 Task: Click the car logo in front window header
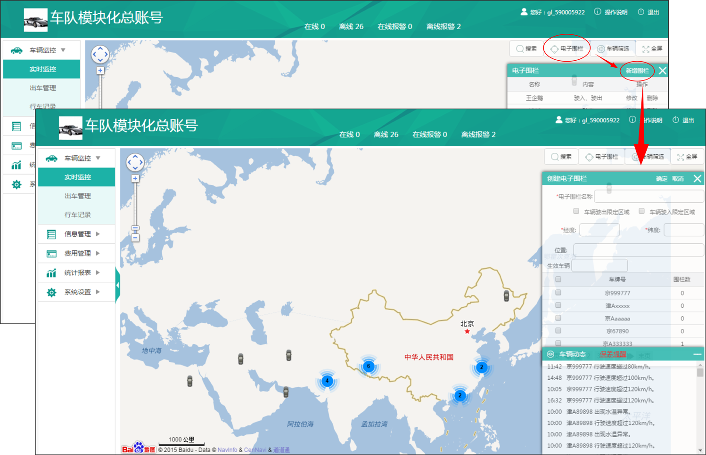coord(70,128)
